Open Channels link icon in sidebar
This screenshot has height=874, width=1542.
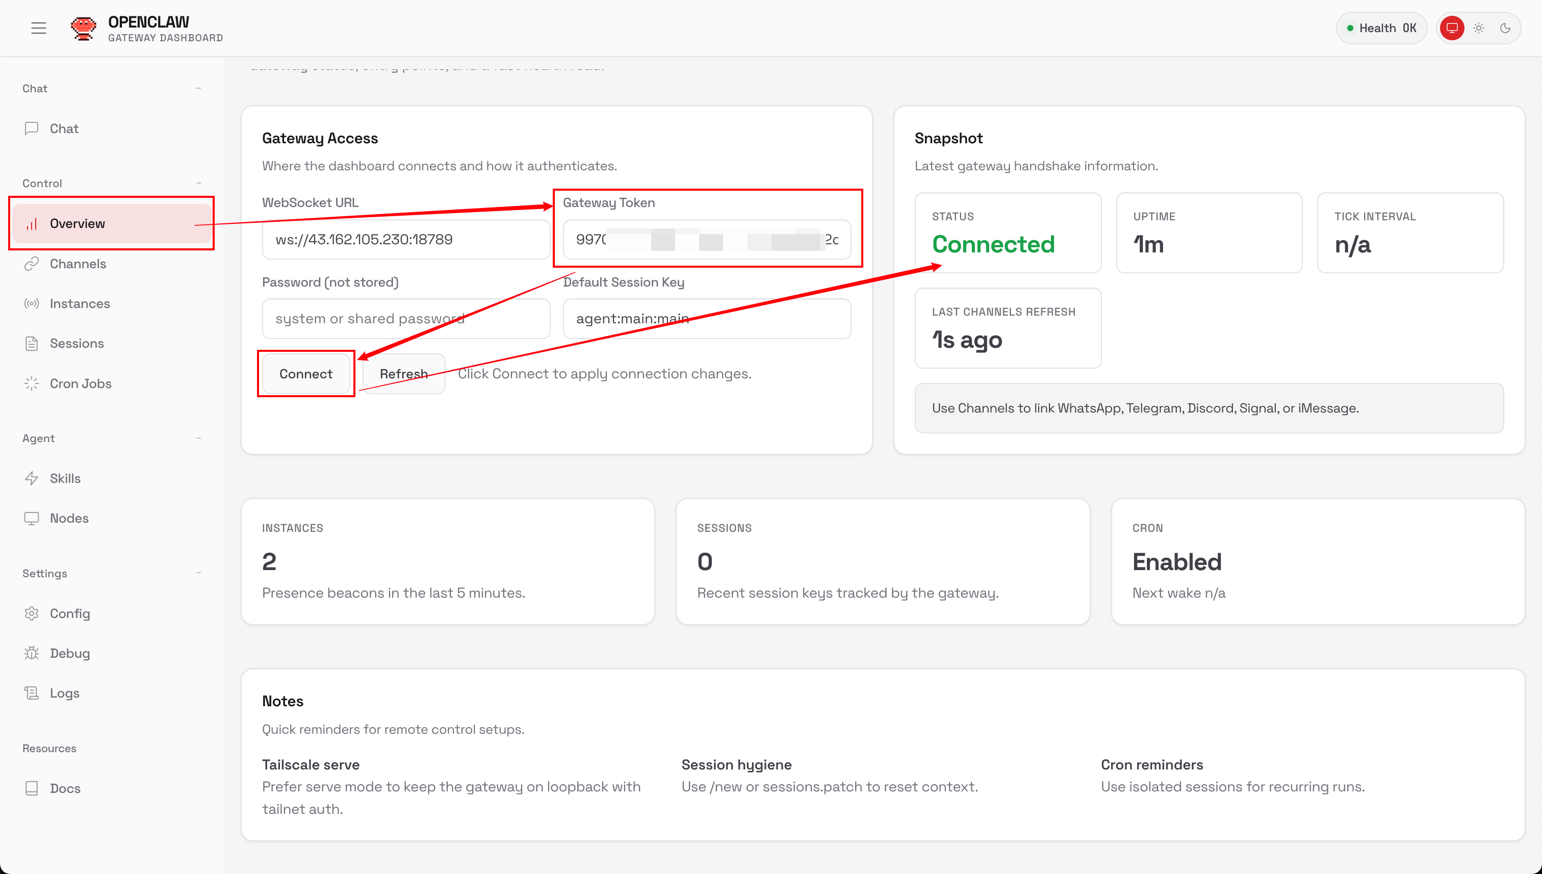pos(31,264)
